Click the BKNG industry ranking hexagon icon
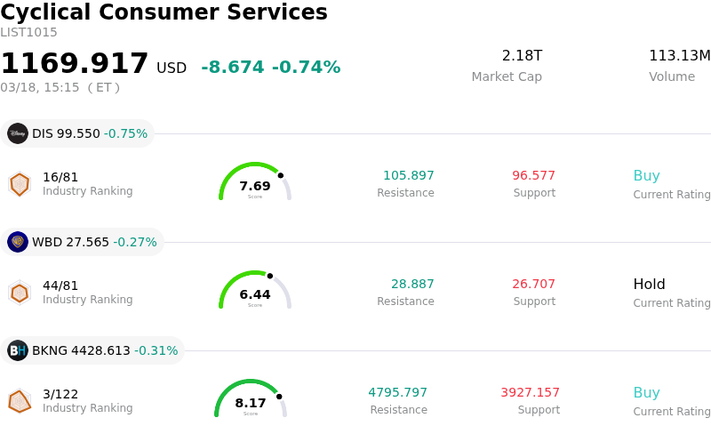Screen dimensions: 711x434 (x=19, y=401)
